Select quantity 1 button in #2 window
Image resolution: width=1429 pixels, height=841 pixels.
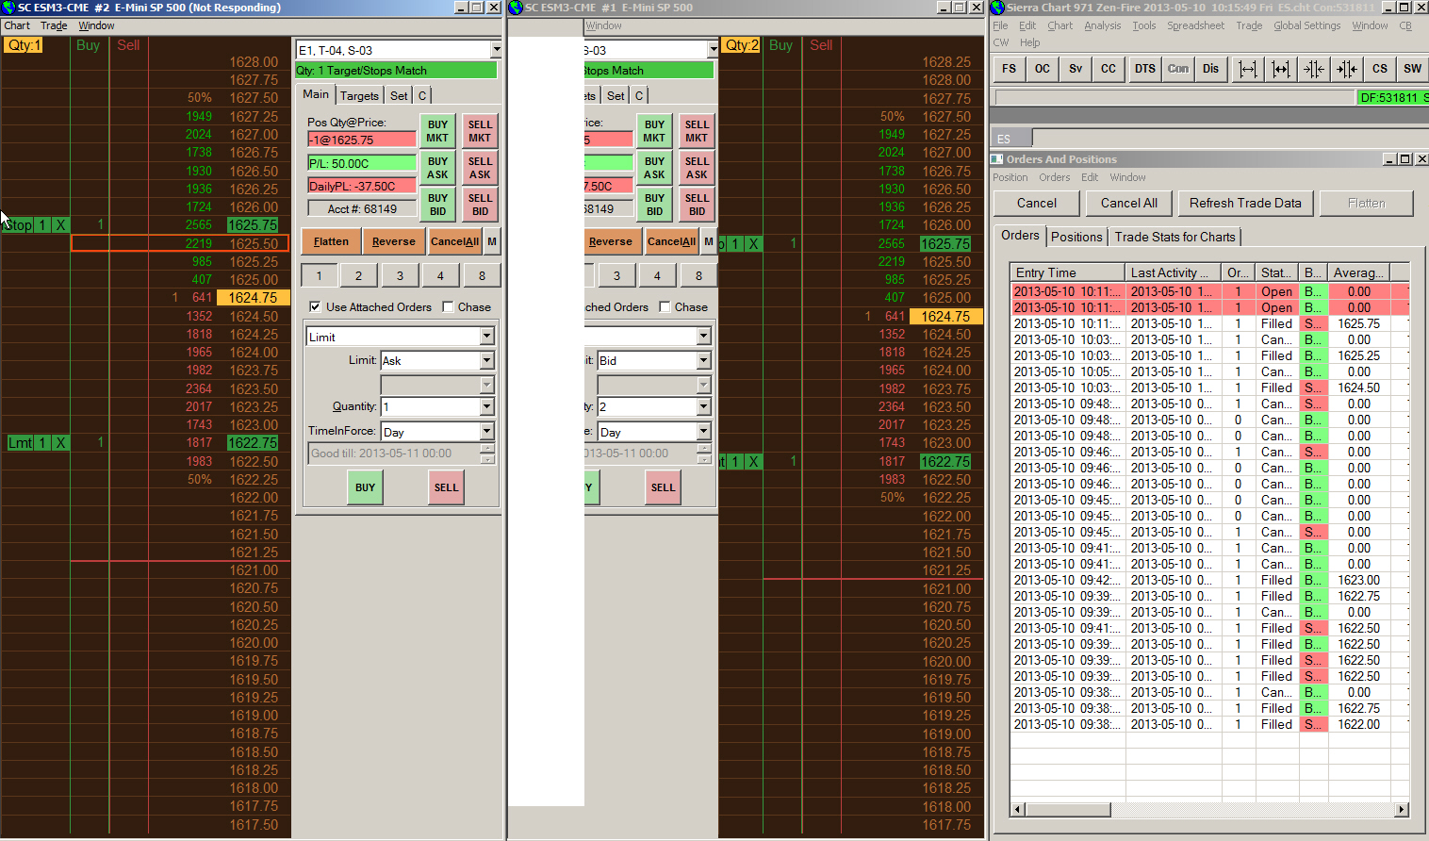click(x=319, y=276)
